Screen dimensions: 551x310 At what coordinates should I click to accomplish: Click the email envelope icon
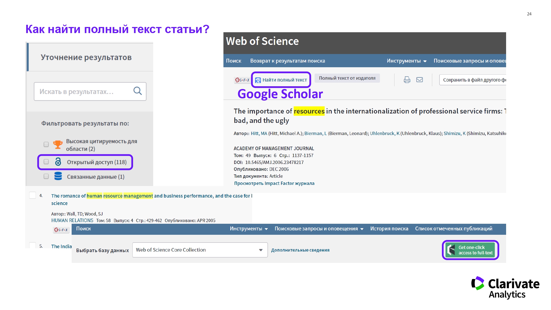point(420,80)
